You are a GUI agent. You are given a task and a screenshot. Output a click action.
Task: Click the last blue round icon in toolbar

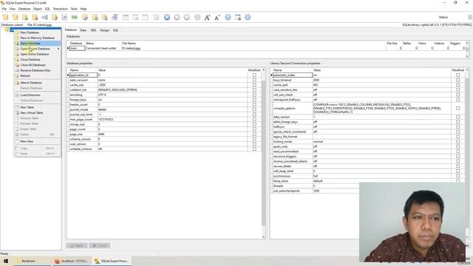coord(248,17)
